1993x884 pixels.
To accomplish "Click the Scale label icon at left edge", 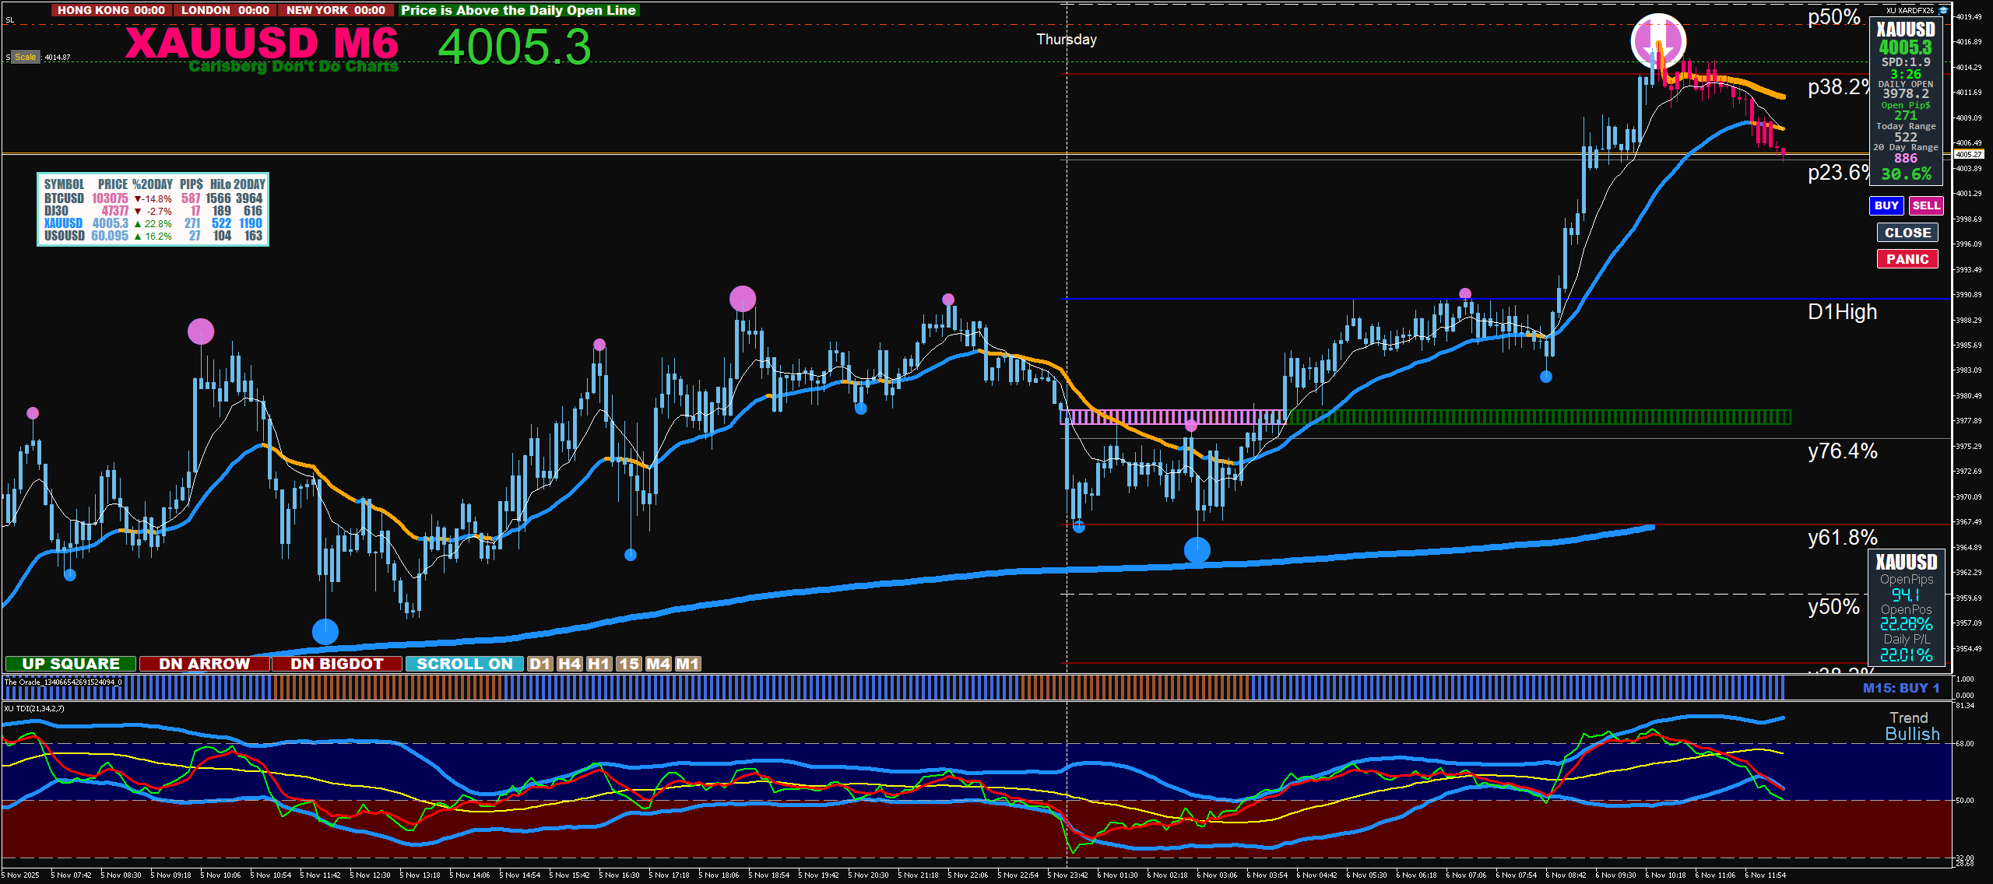I will point(25,57).
